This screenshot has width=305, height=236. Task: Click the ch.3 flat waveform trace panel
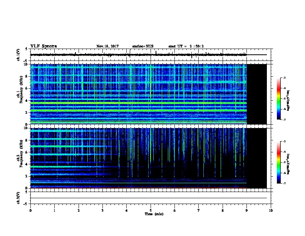tap(151, 198)
